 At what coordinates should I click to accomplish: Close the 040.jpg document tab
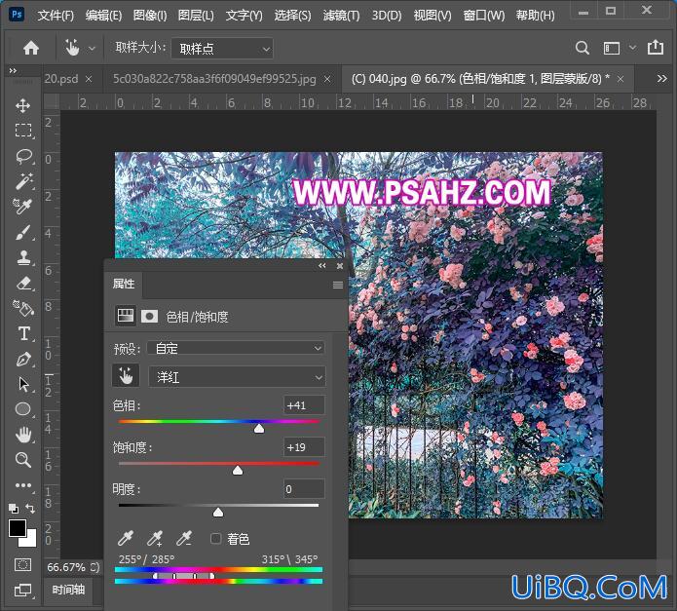(x=621, y=79)
